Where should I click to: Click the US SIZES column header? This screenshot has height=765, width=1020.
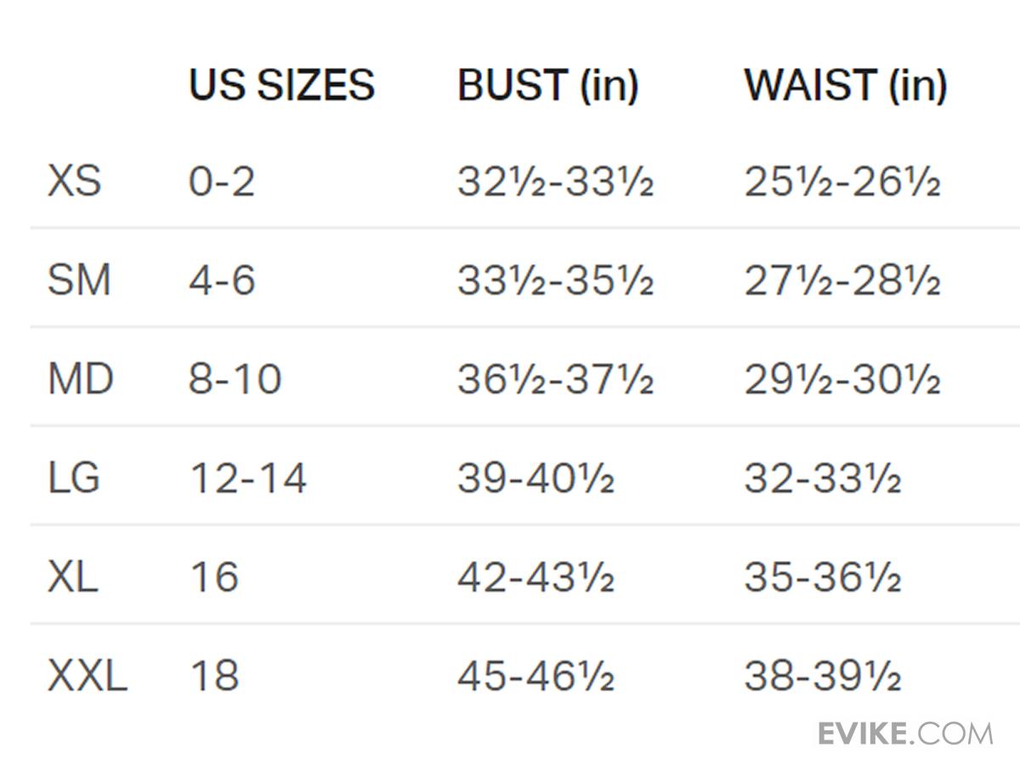coord(281,85)
